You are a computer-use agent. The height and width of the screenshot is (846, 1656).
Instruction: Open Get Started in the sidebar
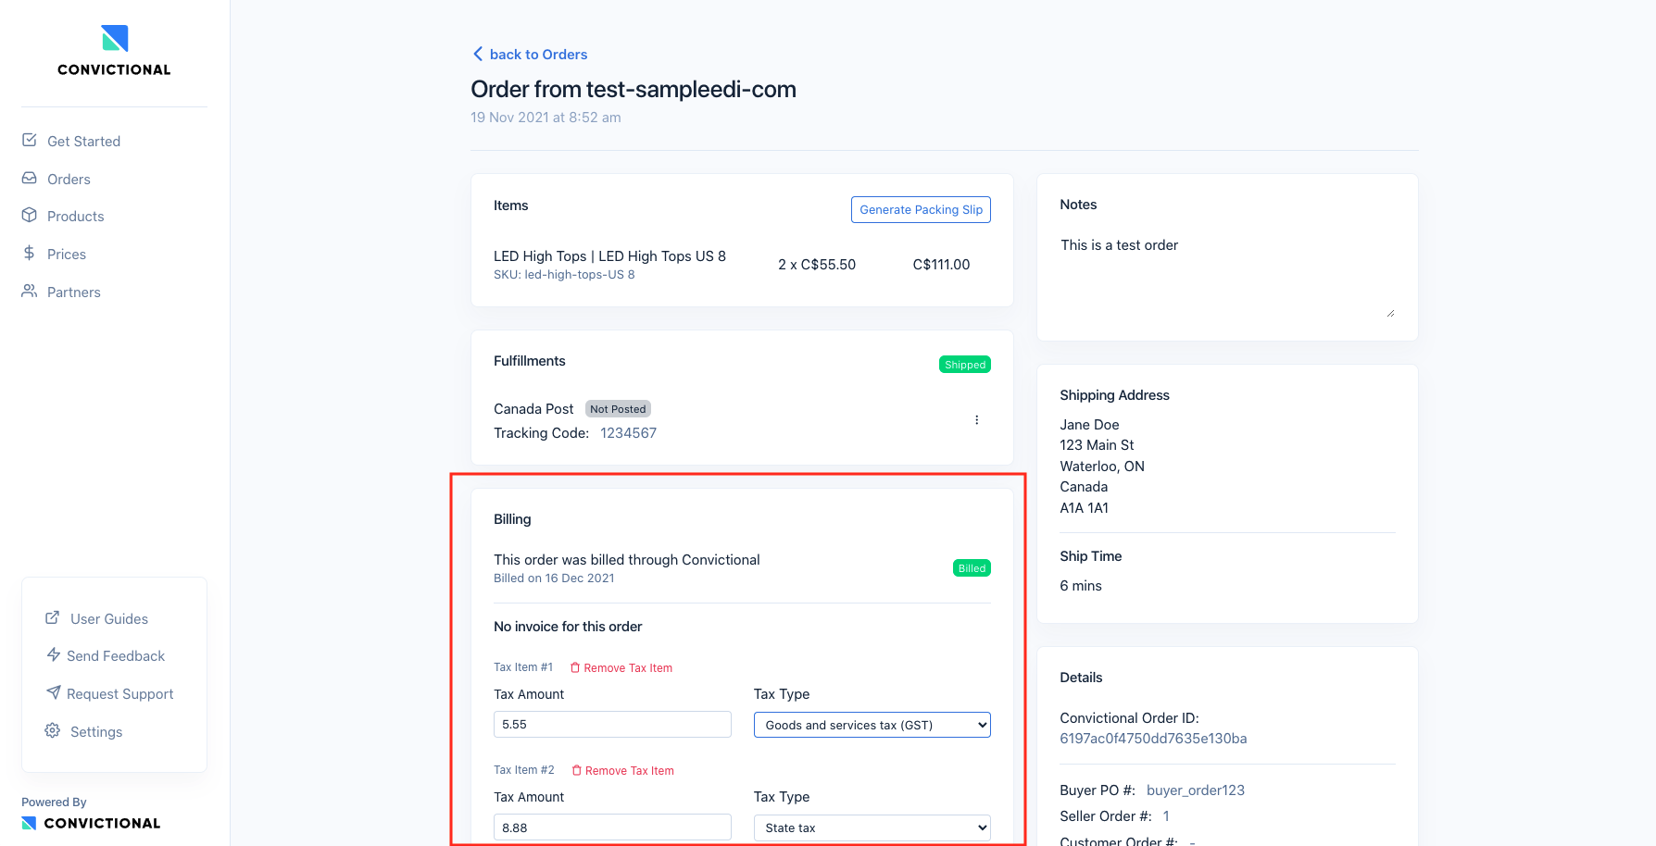83,141
